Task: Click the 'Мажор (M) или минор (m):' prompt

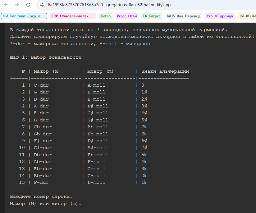Action: tap(45, 204)
